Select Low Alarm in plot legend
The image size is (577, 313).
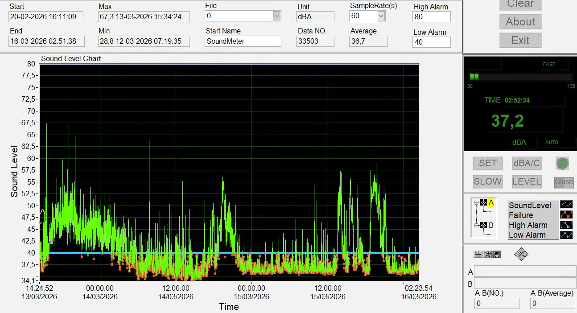[x=527, y=235]
